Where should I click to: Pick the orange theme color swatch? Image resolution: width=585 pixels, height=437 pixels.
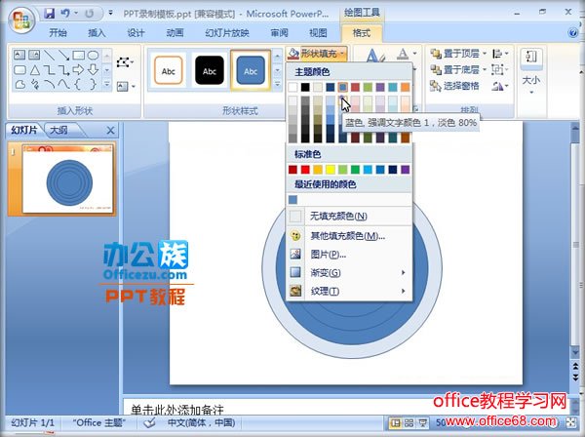(405, 87)
